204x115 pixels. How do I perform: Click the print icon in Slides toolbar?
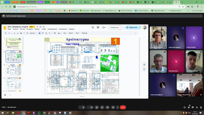click(x=21, y=33)
